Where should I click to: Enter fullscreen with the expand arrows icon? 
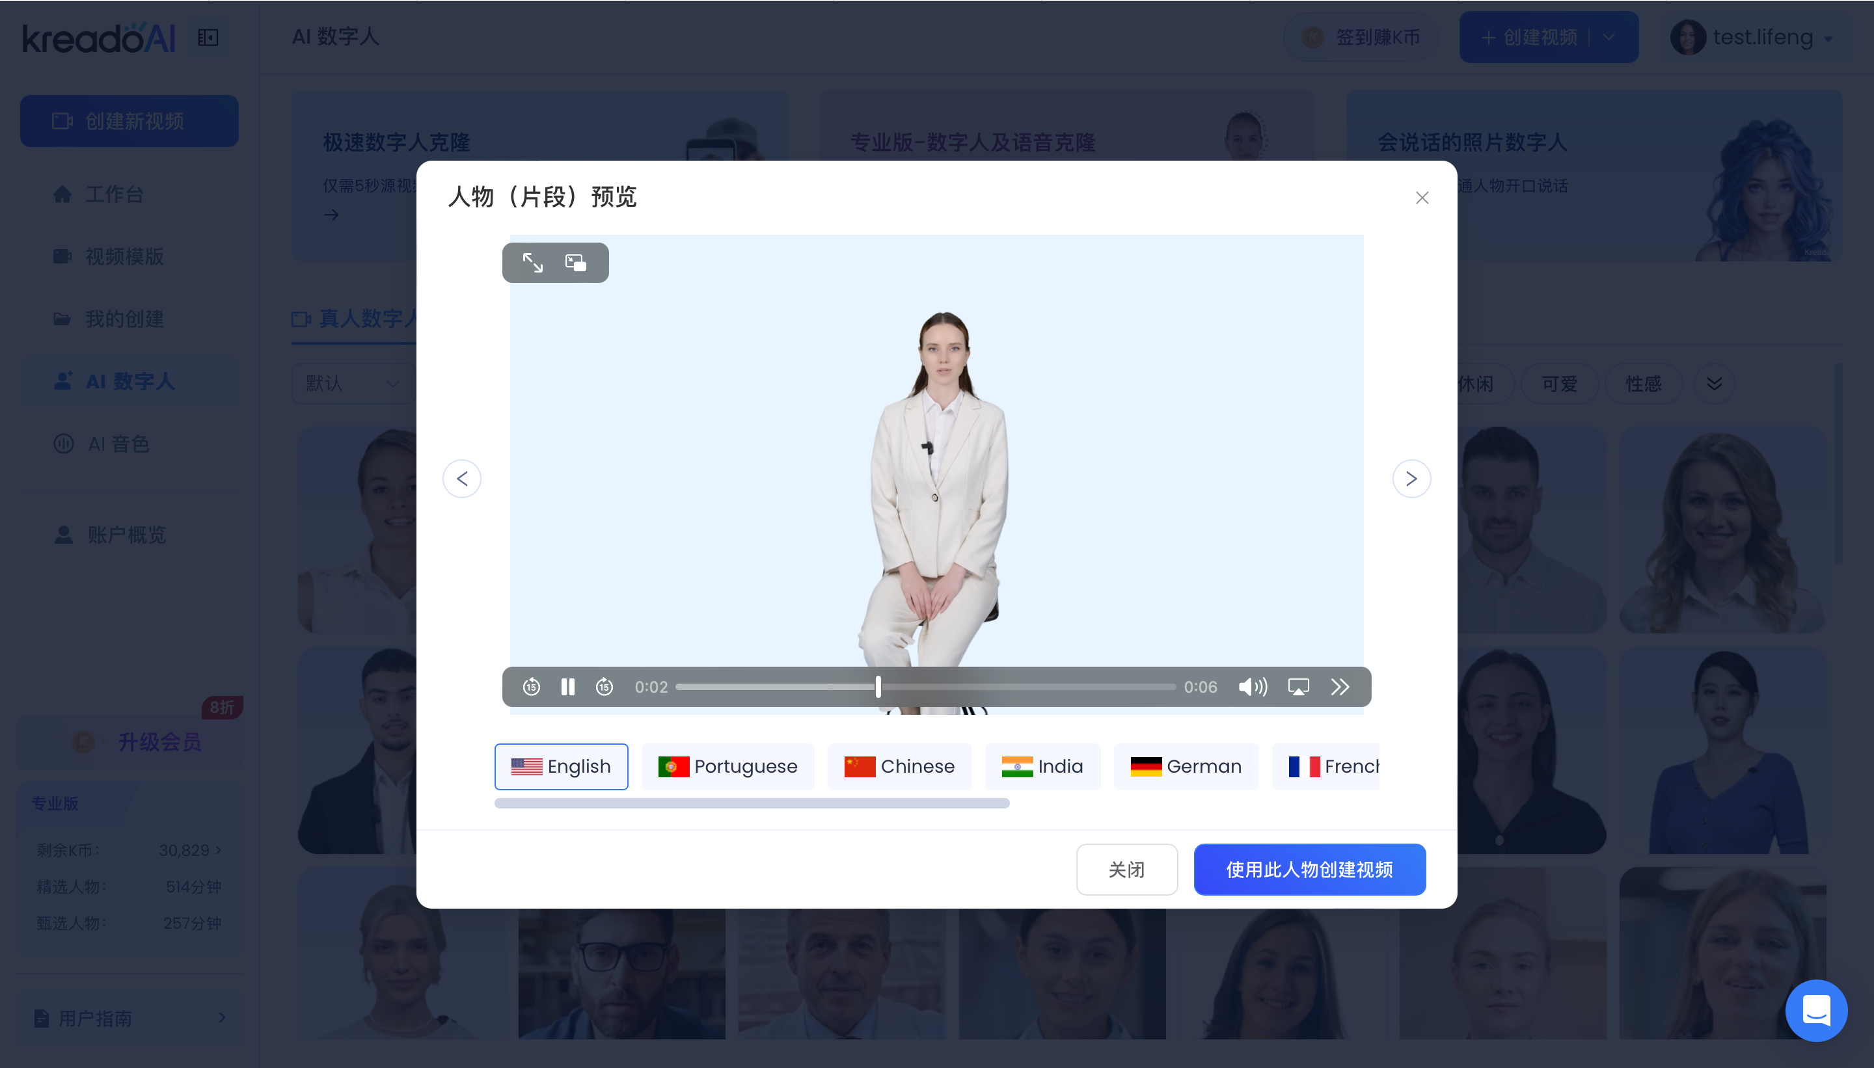point(533,263)
